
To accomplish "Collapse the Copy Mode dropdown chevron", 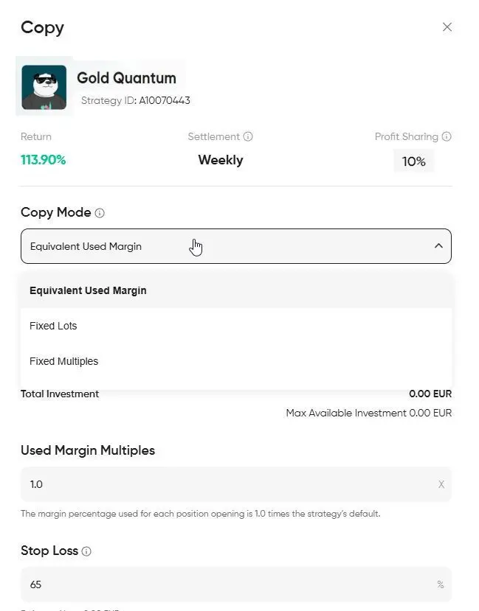I will pos(439,245).
